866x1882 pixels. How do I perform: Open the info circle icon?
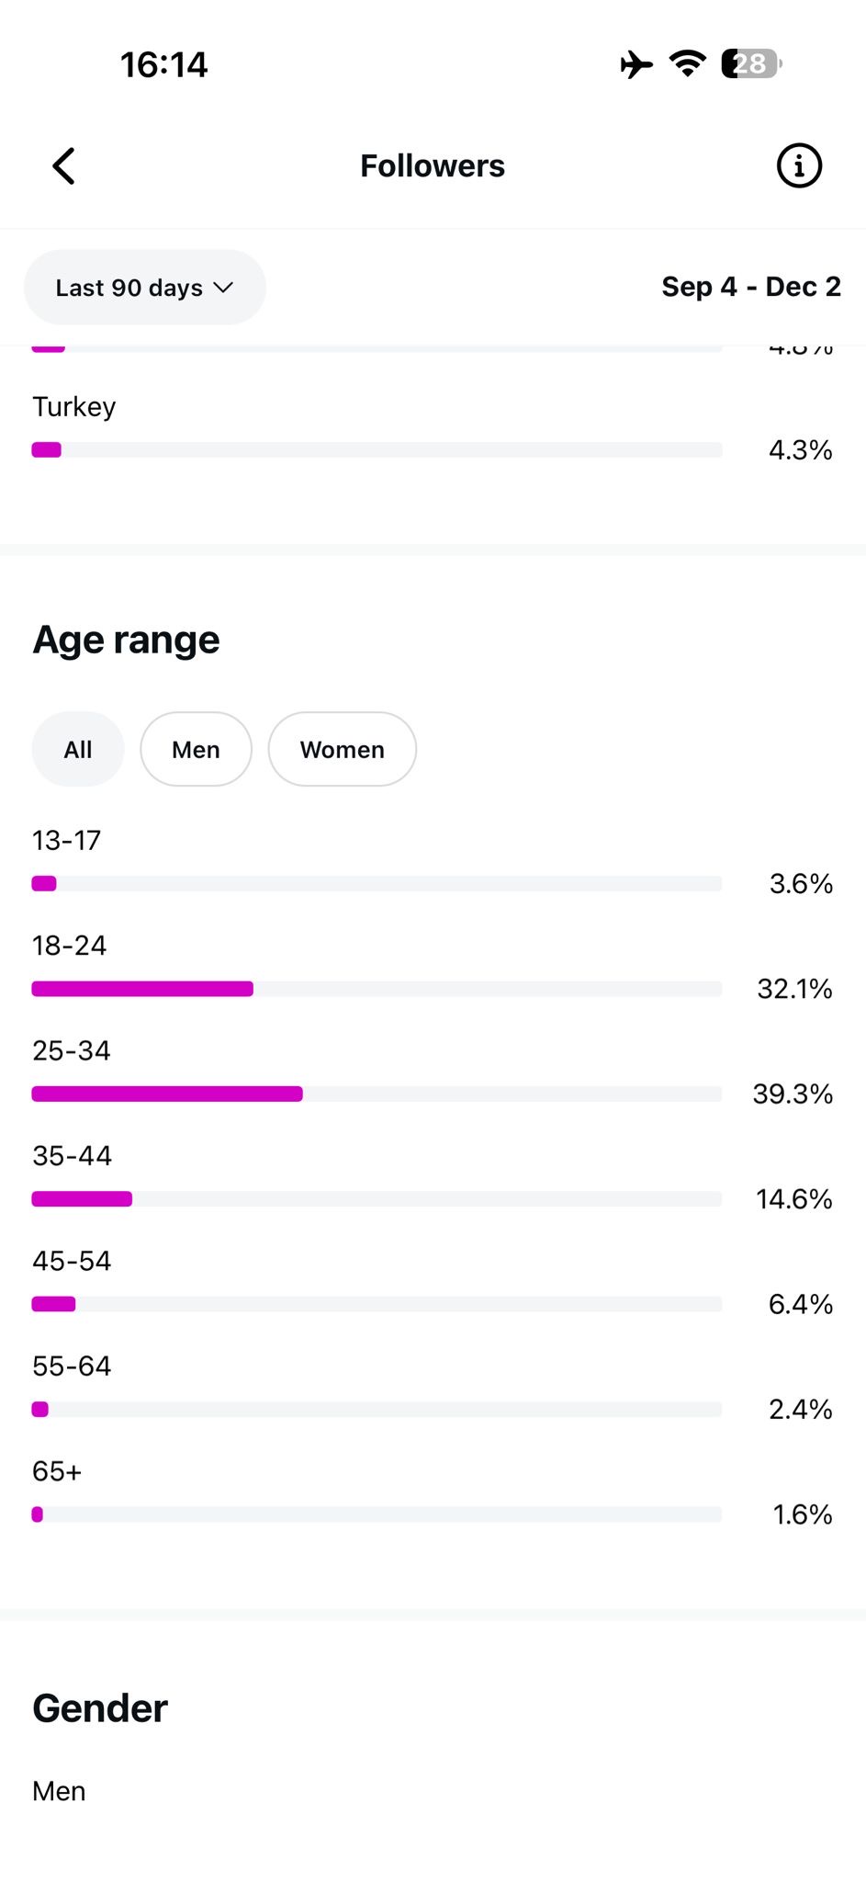click(798, 166)
